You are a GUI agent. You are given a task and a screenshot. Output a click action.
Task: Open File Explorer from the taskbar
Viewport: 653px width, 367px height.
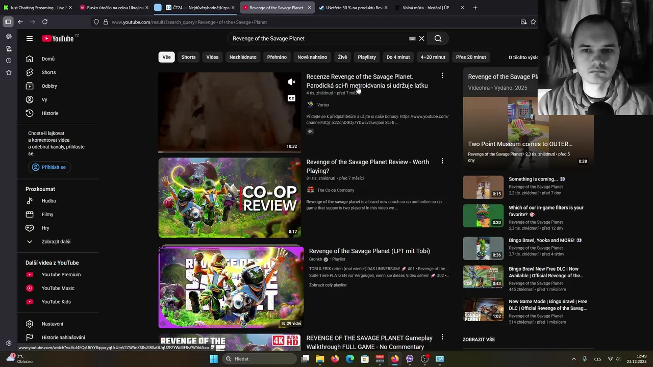point(320,359)
